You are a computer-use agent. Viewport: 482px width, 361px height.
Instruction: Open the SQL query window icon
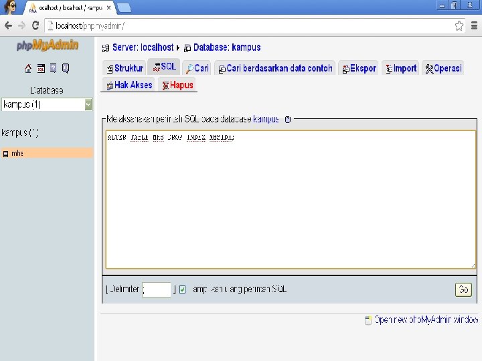(41, 68)
